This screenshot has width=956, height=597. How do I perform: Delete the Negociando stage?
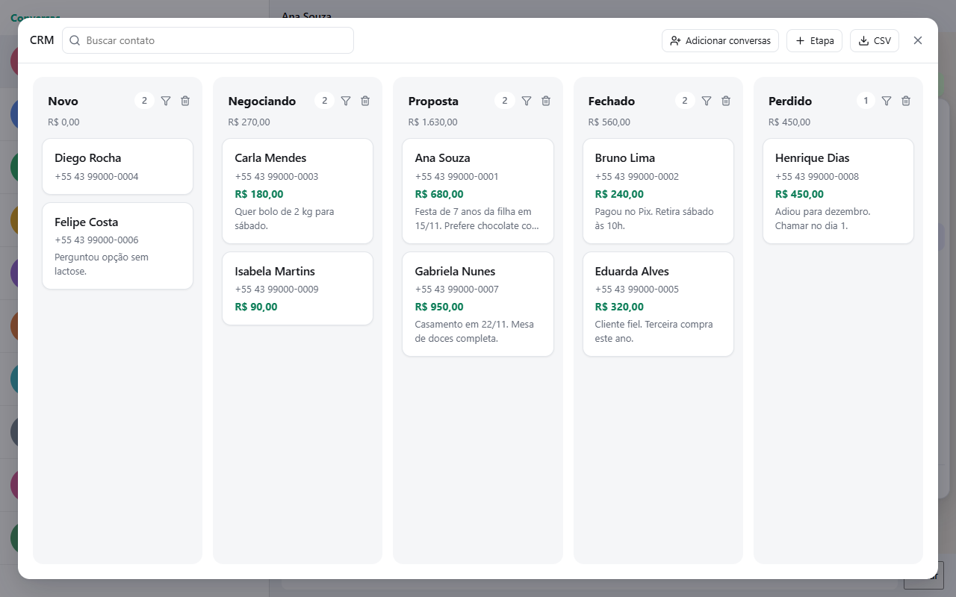point(365,101)
